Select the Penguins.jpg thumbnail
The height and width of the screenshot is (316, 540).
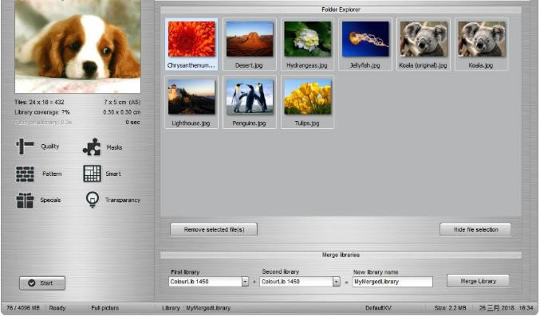click(x=250, y=102)
